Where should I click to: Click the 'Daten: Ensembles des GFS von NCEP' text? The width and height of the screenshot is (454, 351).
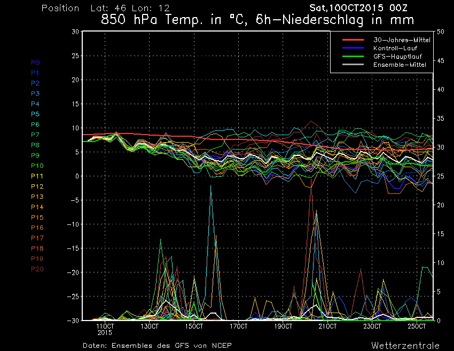coord(157,345)
